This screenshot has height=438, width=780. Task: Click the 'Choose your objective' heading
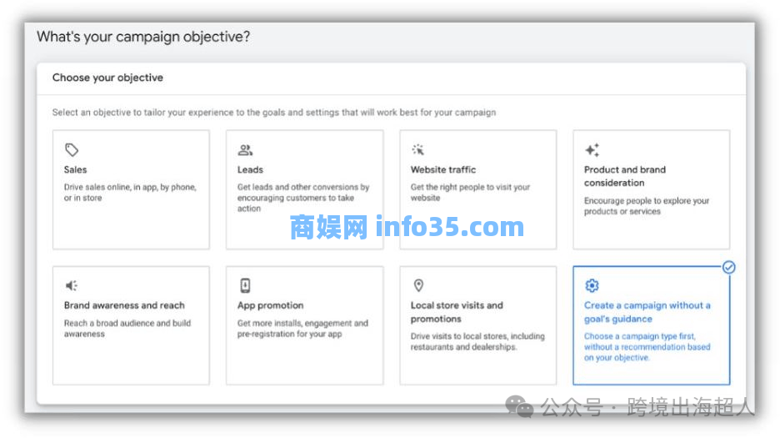pos(107,78)
